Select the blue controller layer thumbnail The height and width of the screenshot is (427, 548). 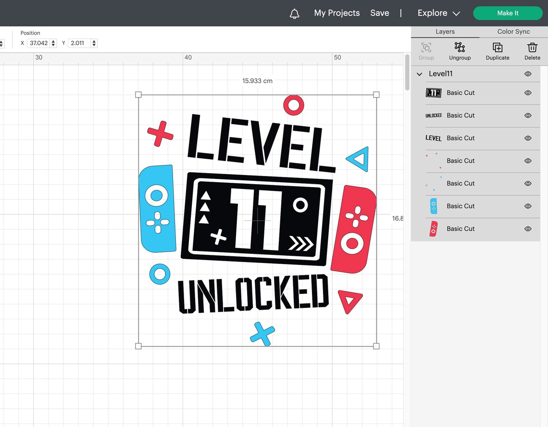pyautogui.click(x=433, y=206)
